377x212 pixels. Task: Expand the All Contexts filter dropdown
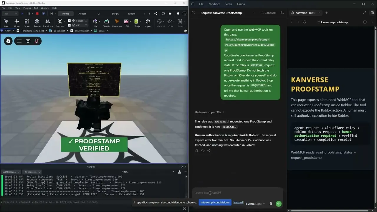[32, 172]
